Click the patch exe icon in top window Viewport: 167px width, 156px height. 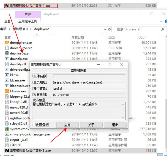(7, 6)
